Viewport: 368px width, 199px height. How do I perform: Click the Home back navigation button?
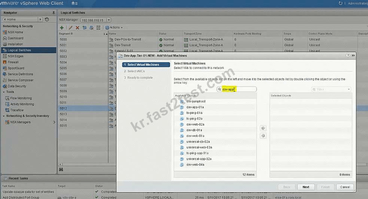[x=19, y=19]
